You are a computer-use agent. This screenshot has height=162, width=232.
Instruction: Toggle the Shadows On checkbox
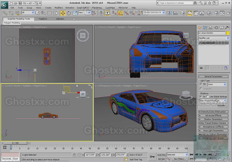click(201, 97)
